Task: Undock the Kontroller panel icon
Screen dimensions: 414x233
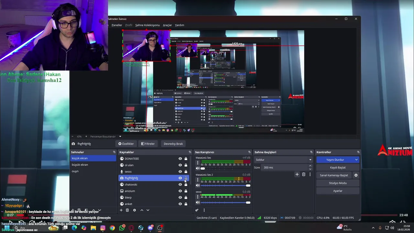Action: [358, 152]
